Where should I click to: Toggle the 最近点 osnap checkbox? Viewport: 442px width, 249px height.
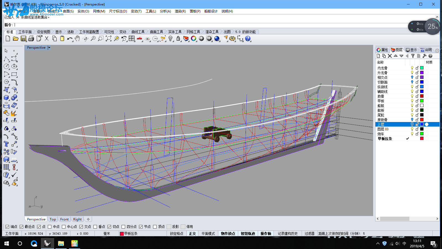click(21, 227)
